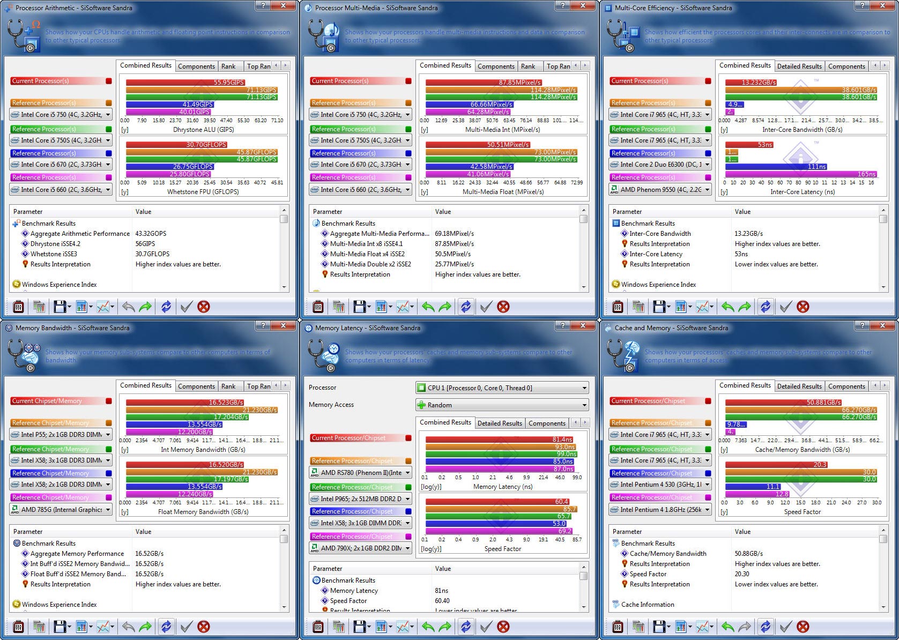Click the red cancel icon in Processor Arithmetic
This screenshot has width=899, height=640.
[x=203, y=307]
